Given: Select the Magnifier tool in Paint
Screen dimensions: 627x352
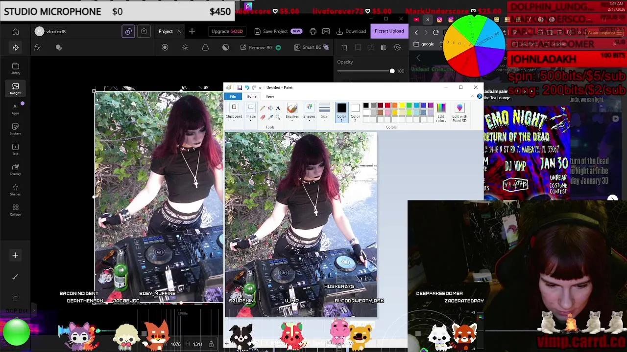Looking at the screenshot, I should [278, 117].
